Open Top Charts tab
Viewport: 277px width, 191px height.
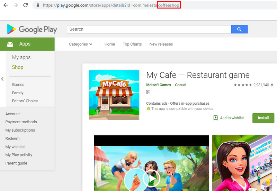coord(132,44)
